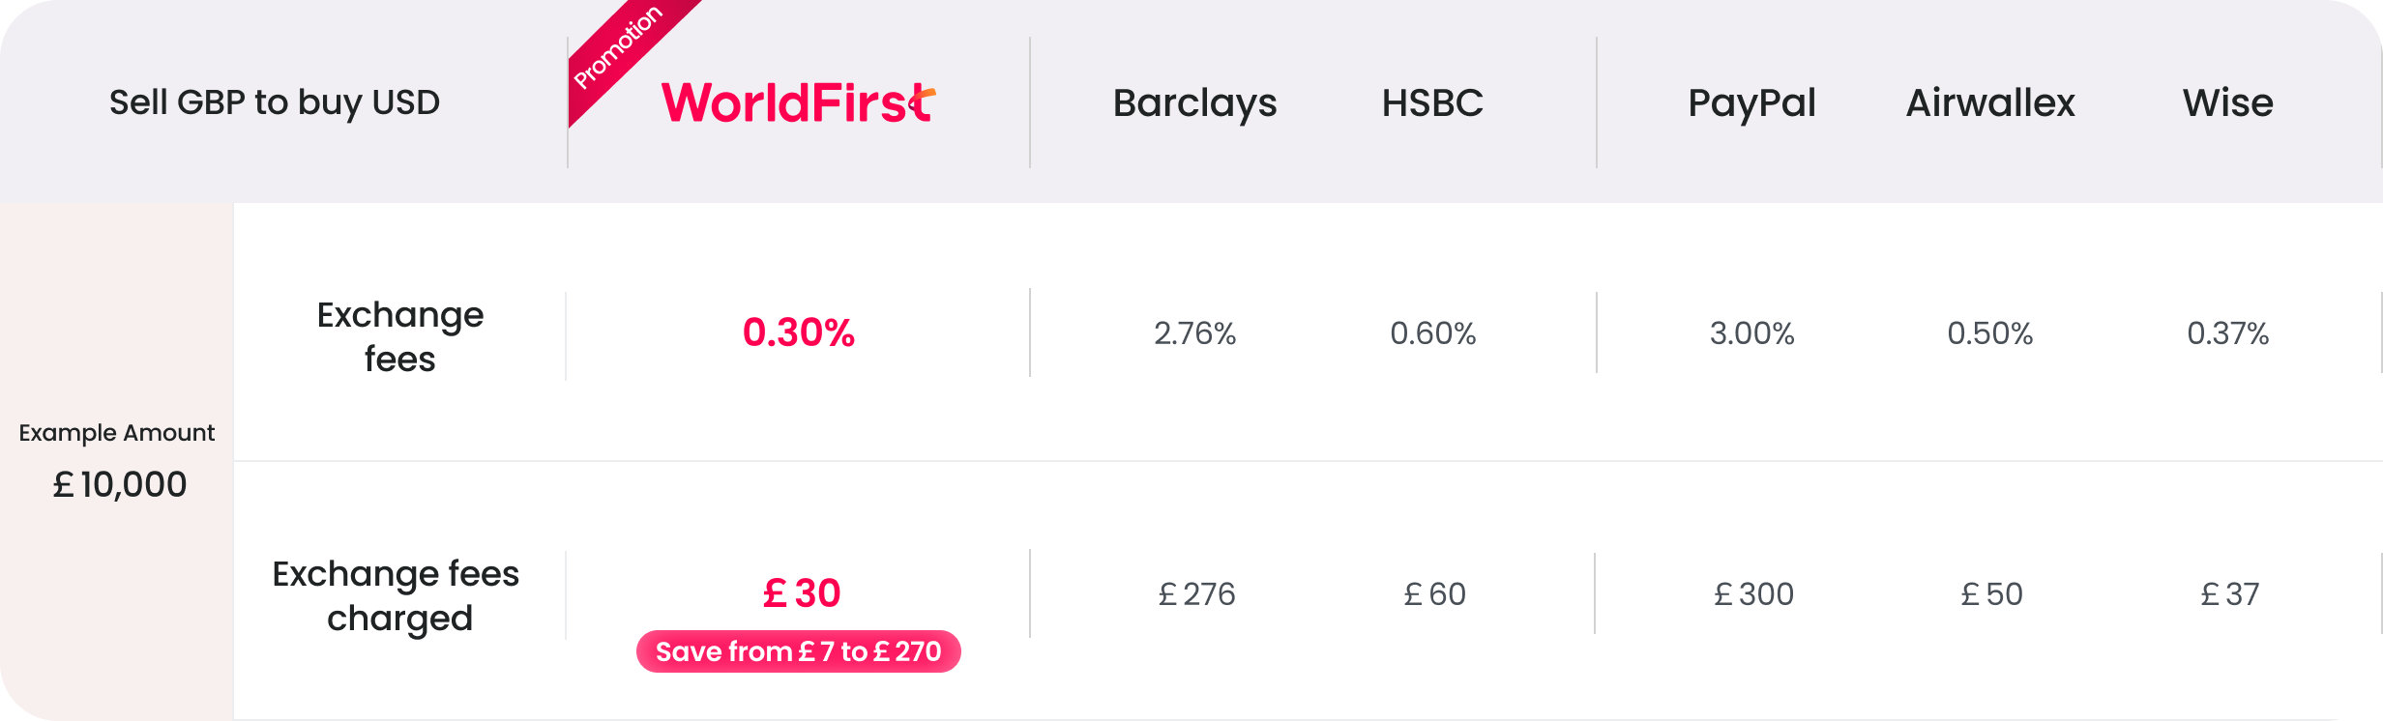Screen dimensions: 2383x721
Task: Click the PayPal £300 charged amount
Action: tap(1753, 593)
